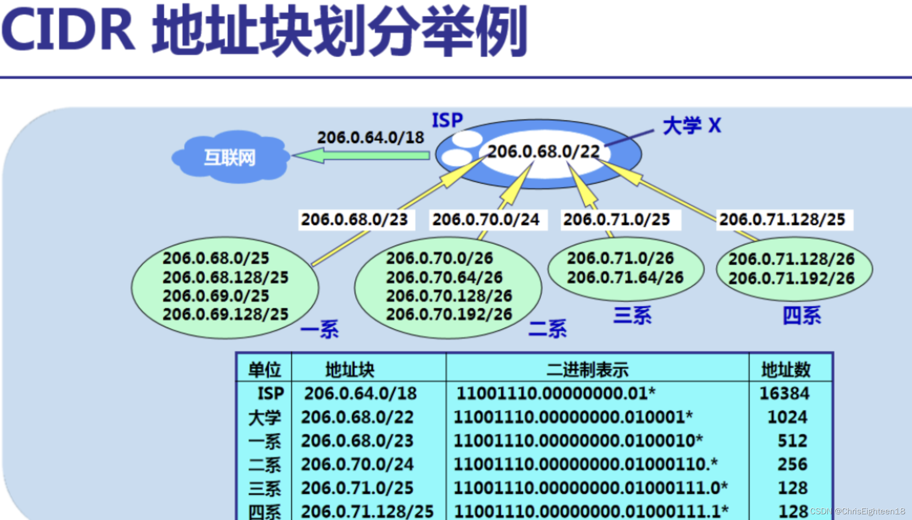This screenshot has height=520, width=912.
Task: Click the 二进制表示 table header
Action: (587, 369)
